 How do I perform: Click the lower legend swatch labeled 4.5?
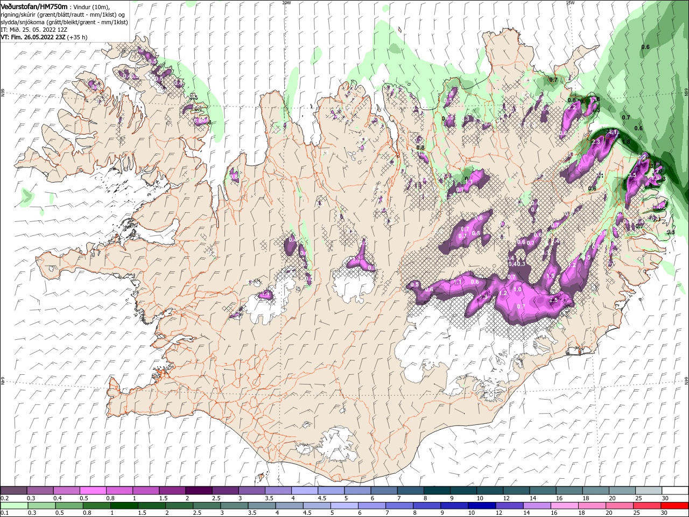coord(316,506)
